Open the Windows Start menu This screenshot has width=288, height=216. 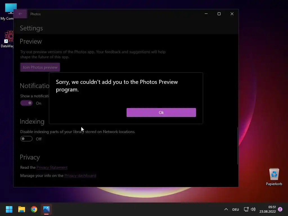click(9, 209)
